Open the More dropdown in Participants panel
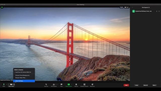161x91 pixels. coord(154,85)
